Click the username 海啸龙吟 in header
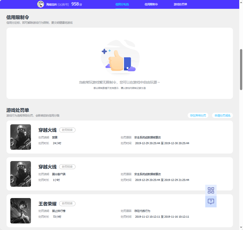The width and height of the screenshot is (243, 230). 52,5
